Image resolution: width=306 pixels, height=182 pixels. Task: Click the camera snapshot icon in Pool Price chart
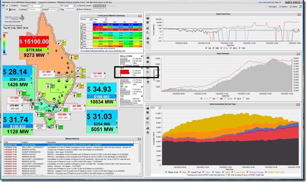pos(148,18)
